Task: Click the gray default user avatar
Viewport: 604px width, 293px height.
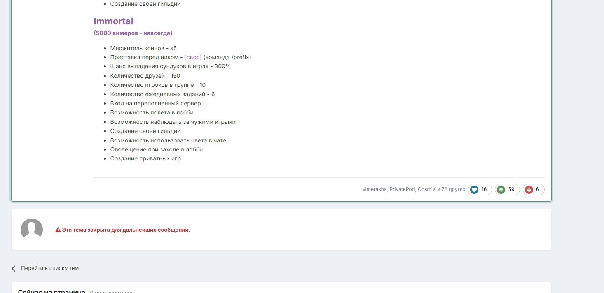Action: point(32,229)
